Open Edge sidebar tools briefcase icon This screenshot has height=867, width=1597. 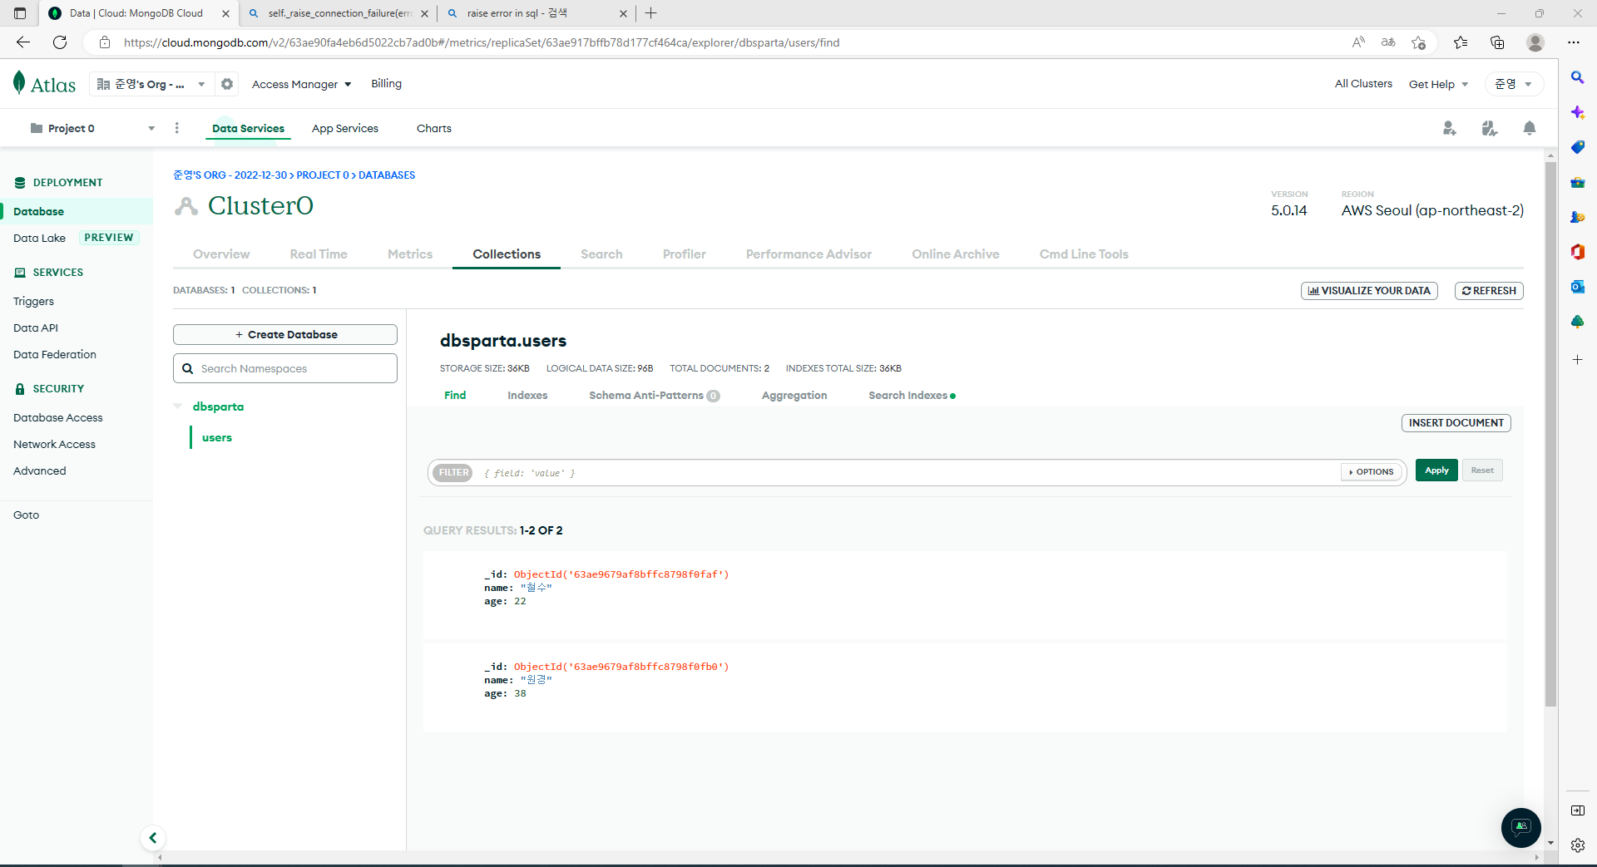click(1577, 182)
